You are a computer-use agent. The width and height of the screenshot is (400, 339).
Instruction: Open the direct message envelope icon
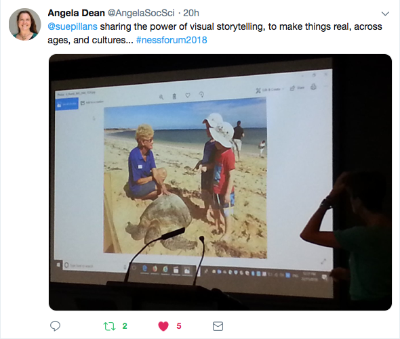click(x=218, y=326)
